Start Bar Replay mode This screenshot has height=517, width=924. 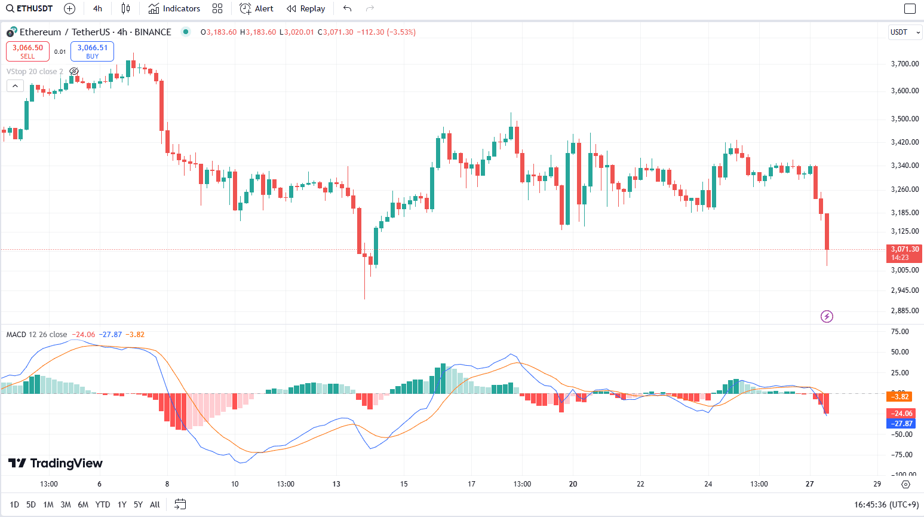tap(306, 8)
